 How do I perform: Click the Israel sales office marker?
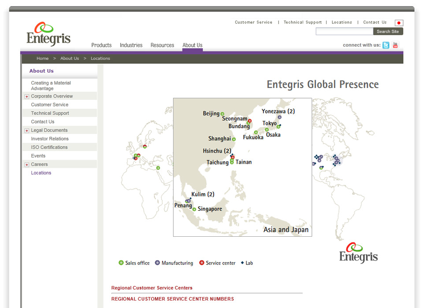158,168
